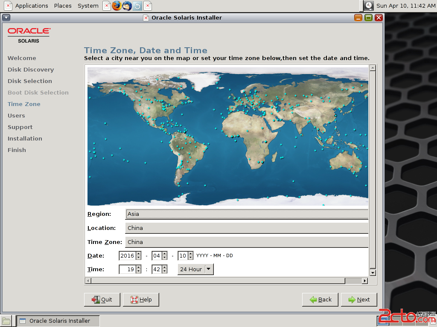Image resolution: width=437 pixels, height=327 pixels.
Task: Increase the day with its up arrow
Action: click(x=190, y=254)
